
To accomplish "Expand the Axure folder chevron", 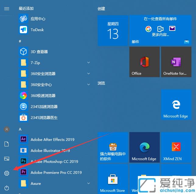I will pos(89,183).
